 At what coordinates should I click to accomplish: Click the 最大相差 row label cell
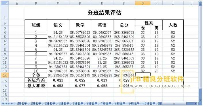(36, 86)
